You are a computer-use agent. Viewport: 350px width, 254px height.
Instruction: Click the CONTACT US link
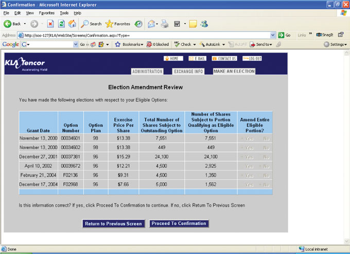(224, 59)
